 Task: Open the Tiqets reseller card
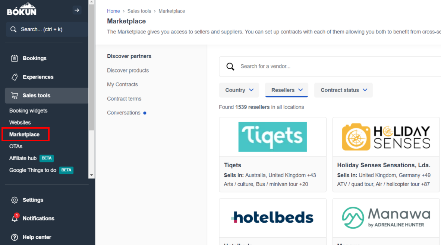tap(273, 155)
